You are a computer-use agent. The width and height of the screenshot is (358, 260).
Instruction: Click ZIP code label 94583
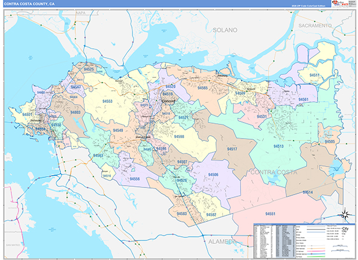pos(182,214)
